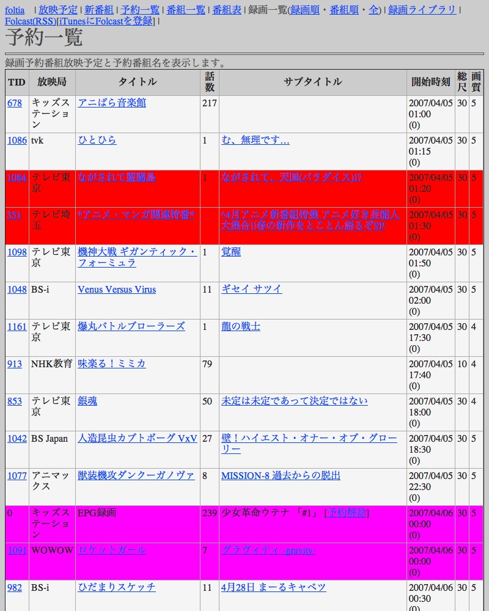Select the Venus Versus Virus title

pos(117,290)
